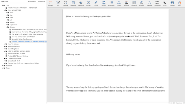The width and height of the screenshot is (185, 104).
Task: Open the Pacing report
Action: tap(164, 3)
